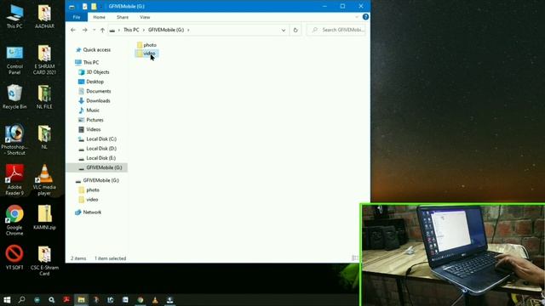Image resolution: width=545 pixels, height=306 pixels.
Task: Switch to the Home ribbon tab
Action: (x=99, y=17)
